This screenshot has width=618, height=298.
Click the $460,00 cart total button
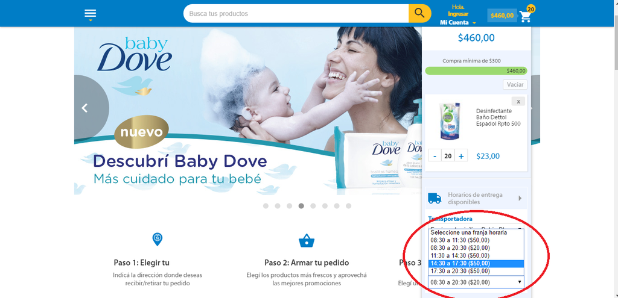click(x=502, y=16)
